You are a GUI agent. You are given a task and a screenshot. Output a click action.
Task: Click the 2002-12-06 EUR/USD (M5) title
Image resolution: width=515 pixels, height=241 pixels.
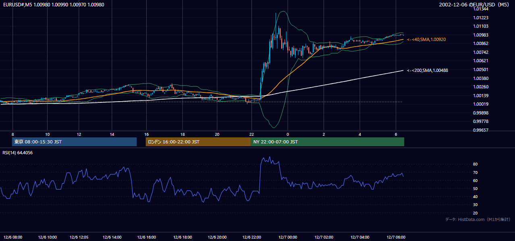pos(474,5)
